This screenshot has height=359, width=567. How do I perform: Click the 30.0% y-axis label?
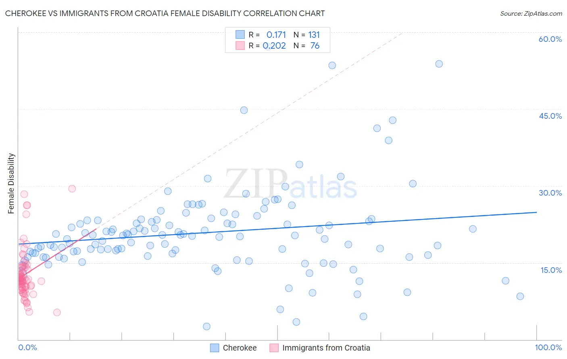pyautogui.click(x=550, y=193)
